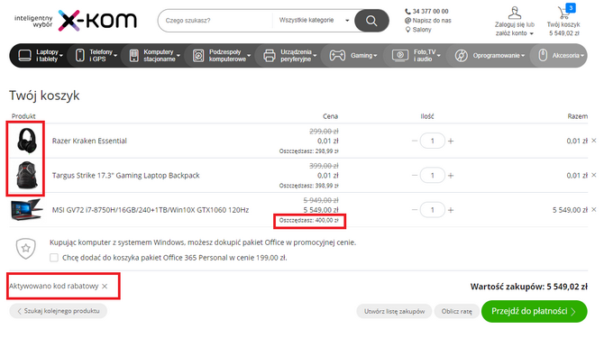Open the Targus Strike 17.3" Backpack link

(x=125, y=176)
